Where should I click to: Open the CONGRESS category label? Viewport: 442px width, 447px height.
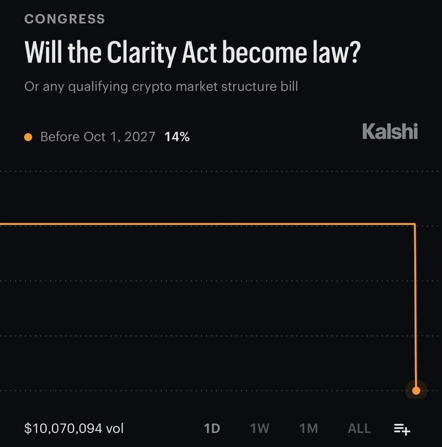point(64,19)
